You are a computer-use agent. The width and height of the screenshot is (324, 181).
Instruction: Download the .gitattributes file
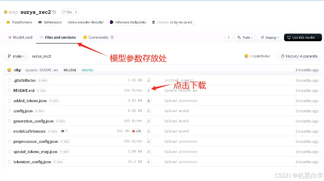click(149, 80)
